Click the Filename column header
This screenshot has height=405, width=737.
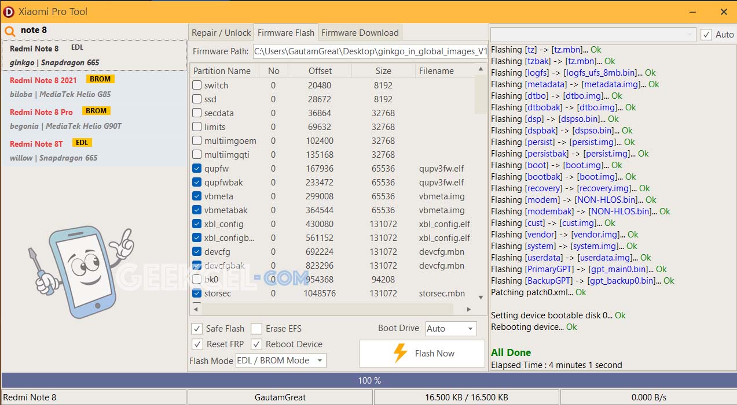(445, 70)
